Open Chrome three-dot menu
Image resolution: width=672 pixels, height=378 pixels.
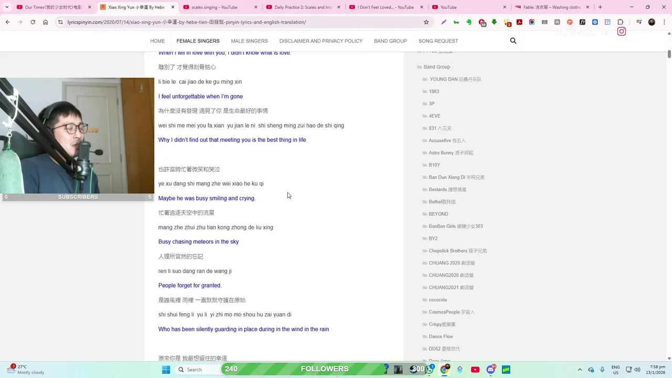(664, 22)
